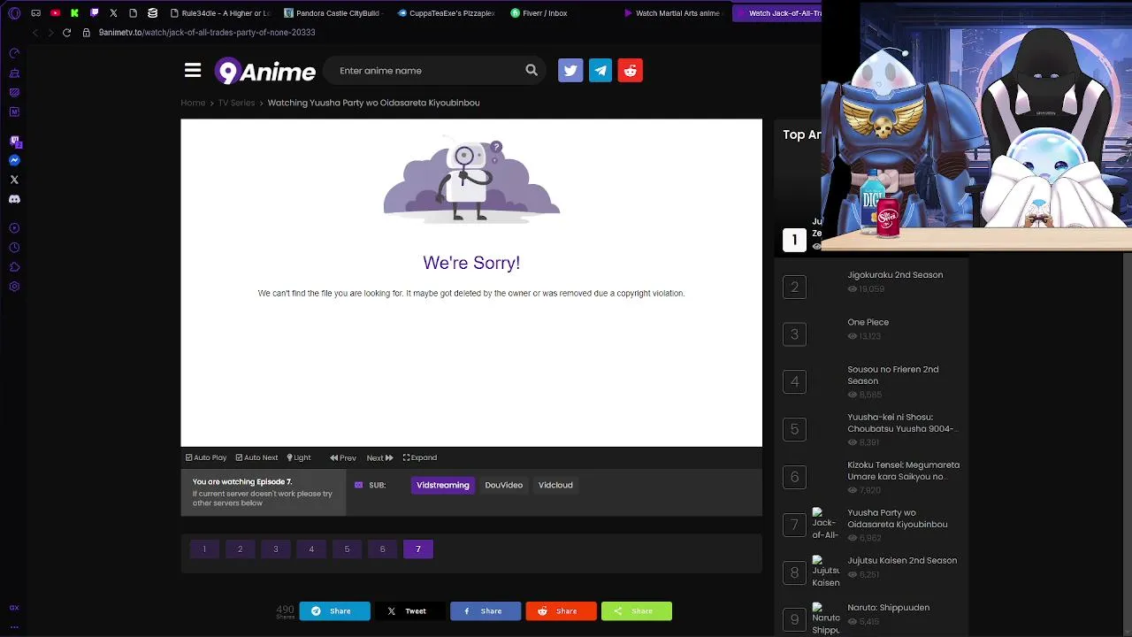Click the TV Series breadcrumb link
Screen dimensions: 1132x637
tap(236, 103)
